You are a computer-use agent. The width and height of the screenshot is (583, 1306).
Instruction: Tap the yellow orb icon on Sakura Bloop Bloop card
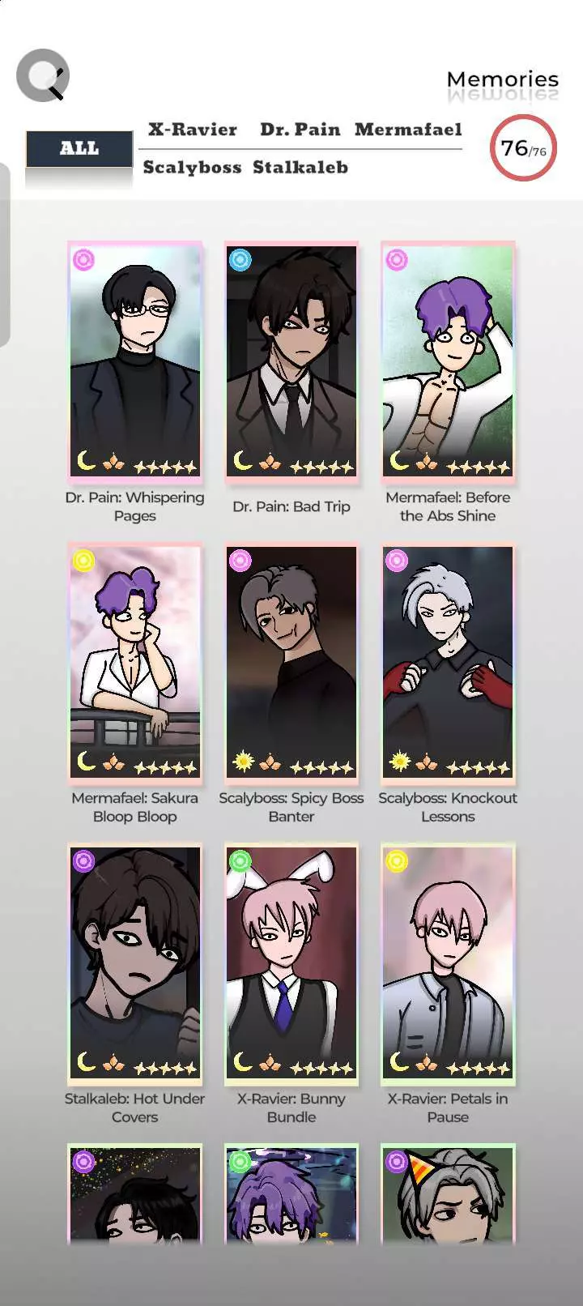pyautogui.click(x=83, y=561)
